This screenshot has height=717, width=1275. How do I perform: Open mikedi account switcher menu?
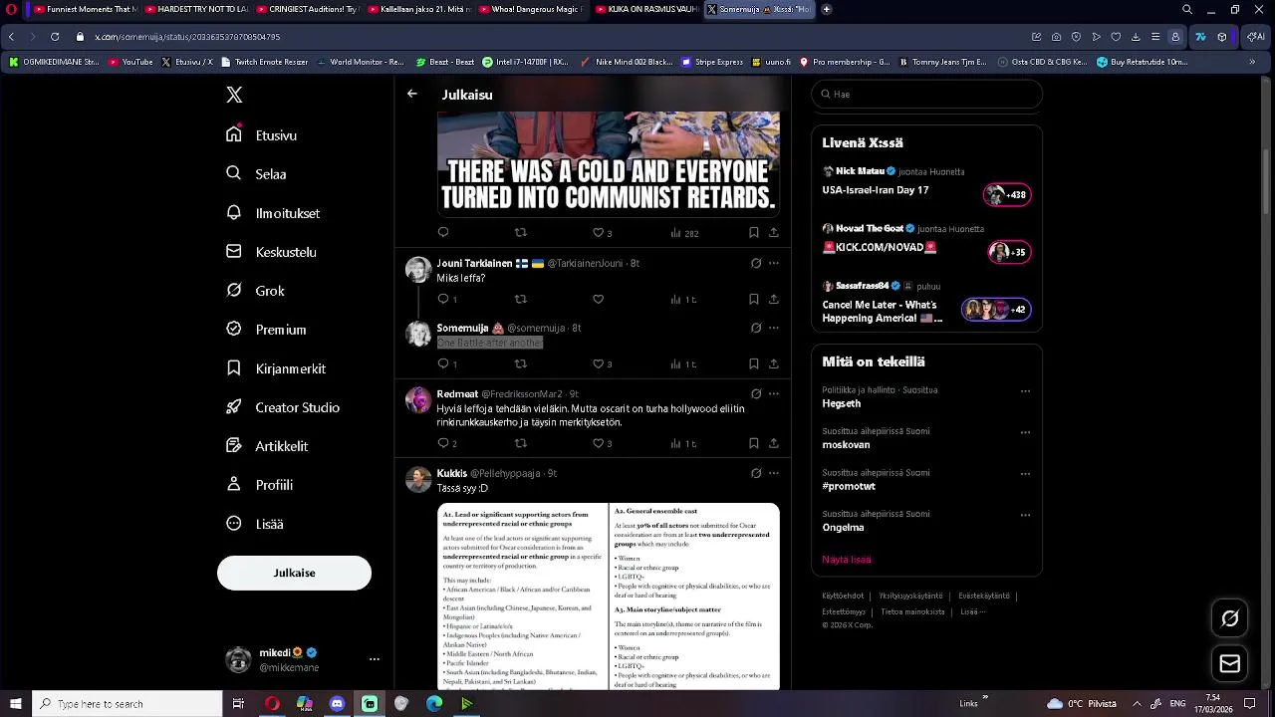click(304, 659)
